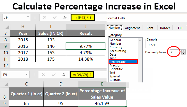Expand the J9 Name Box dropdown

28,17
